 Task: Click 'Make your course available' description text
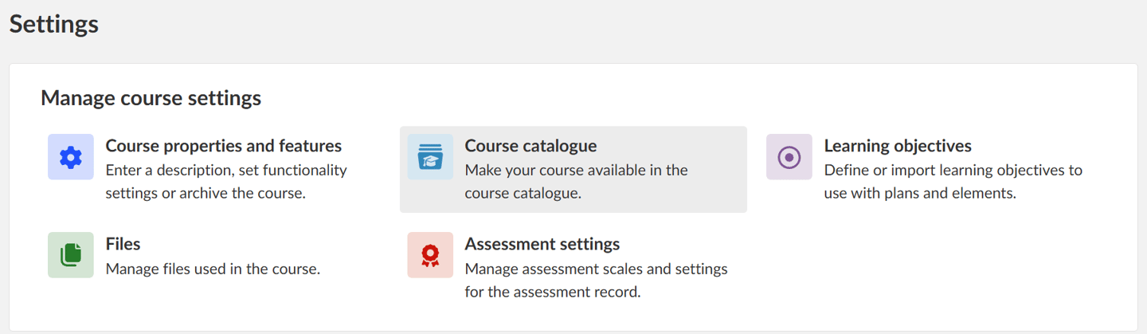point(576,170)
